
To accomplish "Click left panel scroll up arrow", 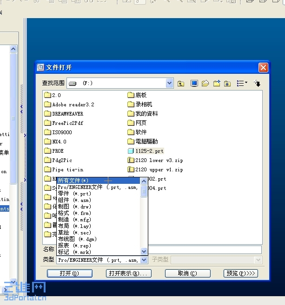I will [x=13, y=49].
